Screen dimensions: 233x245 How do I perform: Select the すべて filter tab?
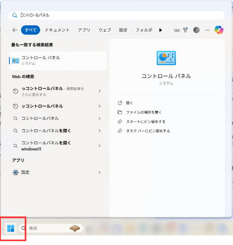coord(30,30)
